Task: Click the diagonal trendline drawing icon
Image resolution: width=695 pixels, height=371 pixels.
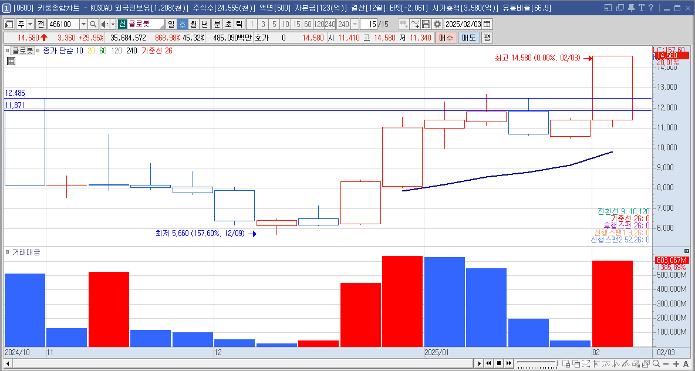Action: pos(626,363)
